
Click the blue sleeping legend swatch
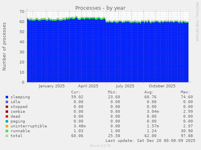coord(7,97)
